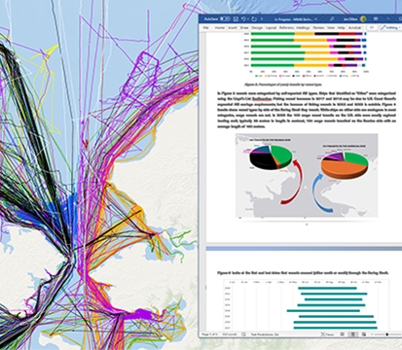Screen dimensions: 402x350
Task: Click the word count in status bar
Action: 229,334
